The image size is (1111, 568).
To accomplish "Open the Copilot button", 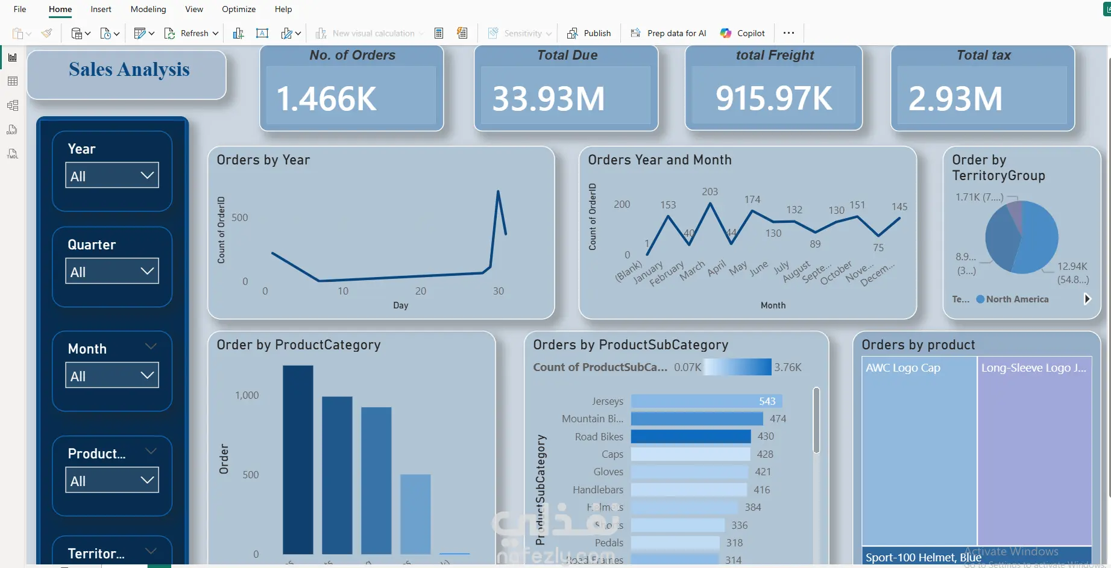I will point(743,33).
